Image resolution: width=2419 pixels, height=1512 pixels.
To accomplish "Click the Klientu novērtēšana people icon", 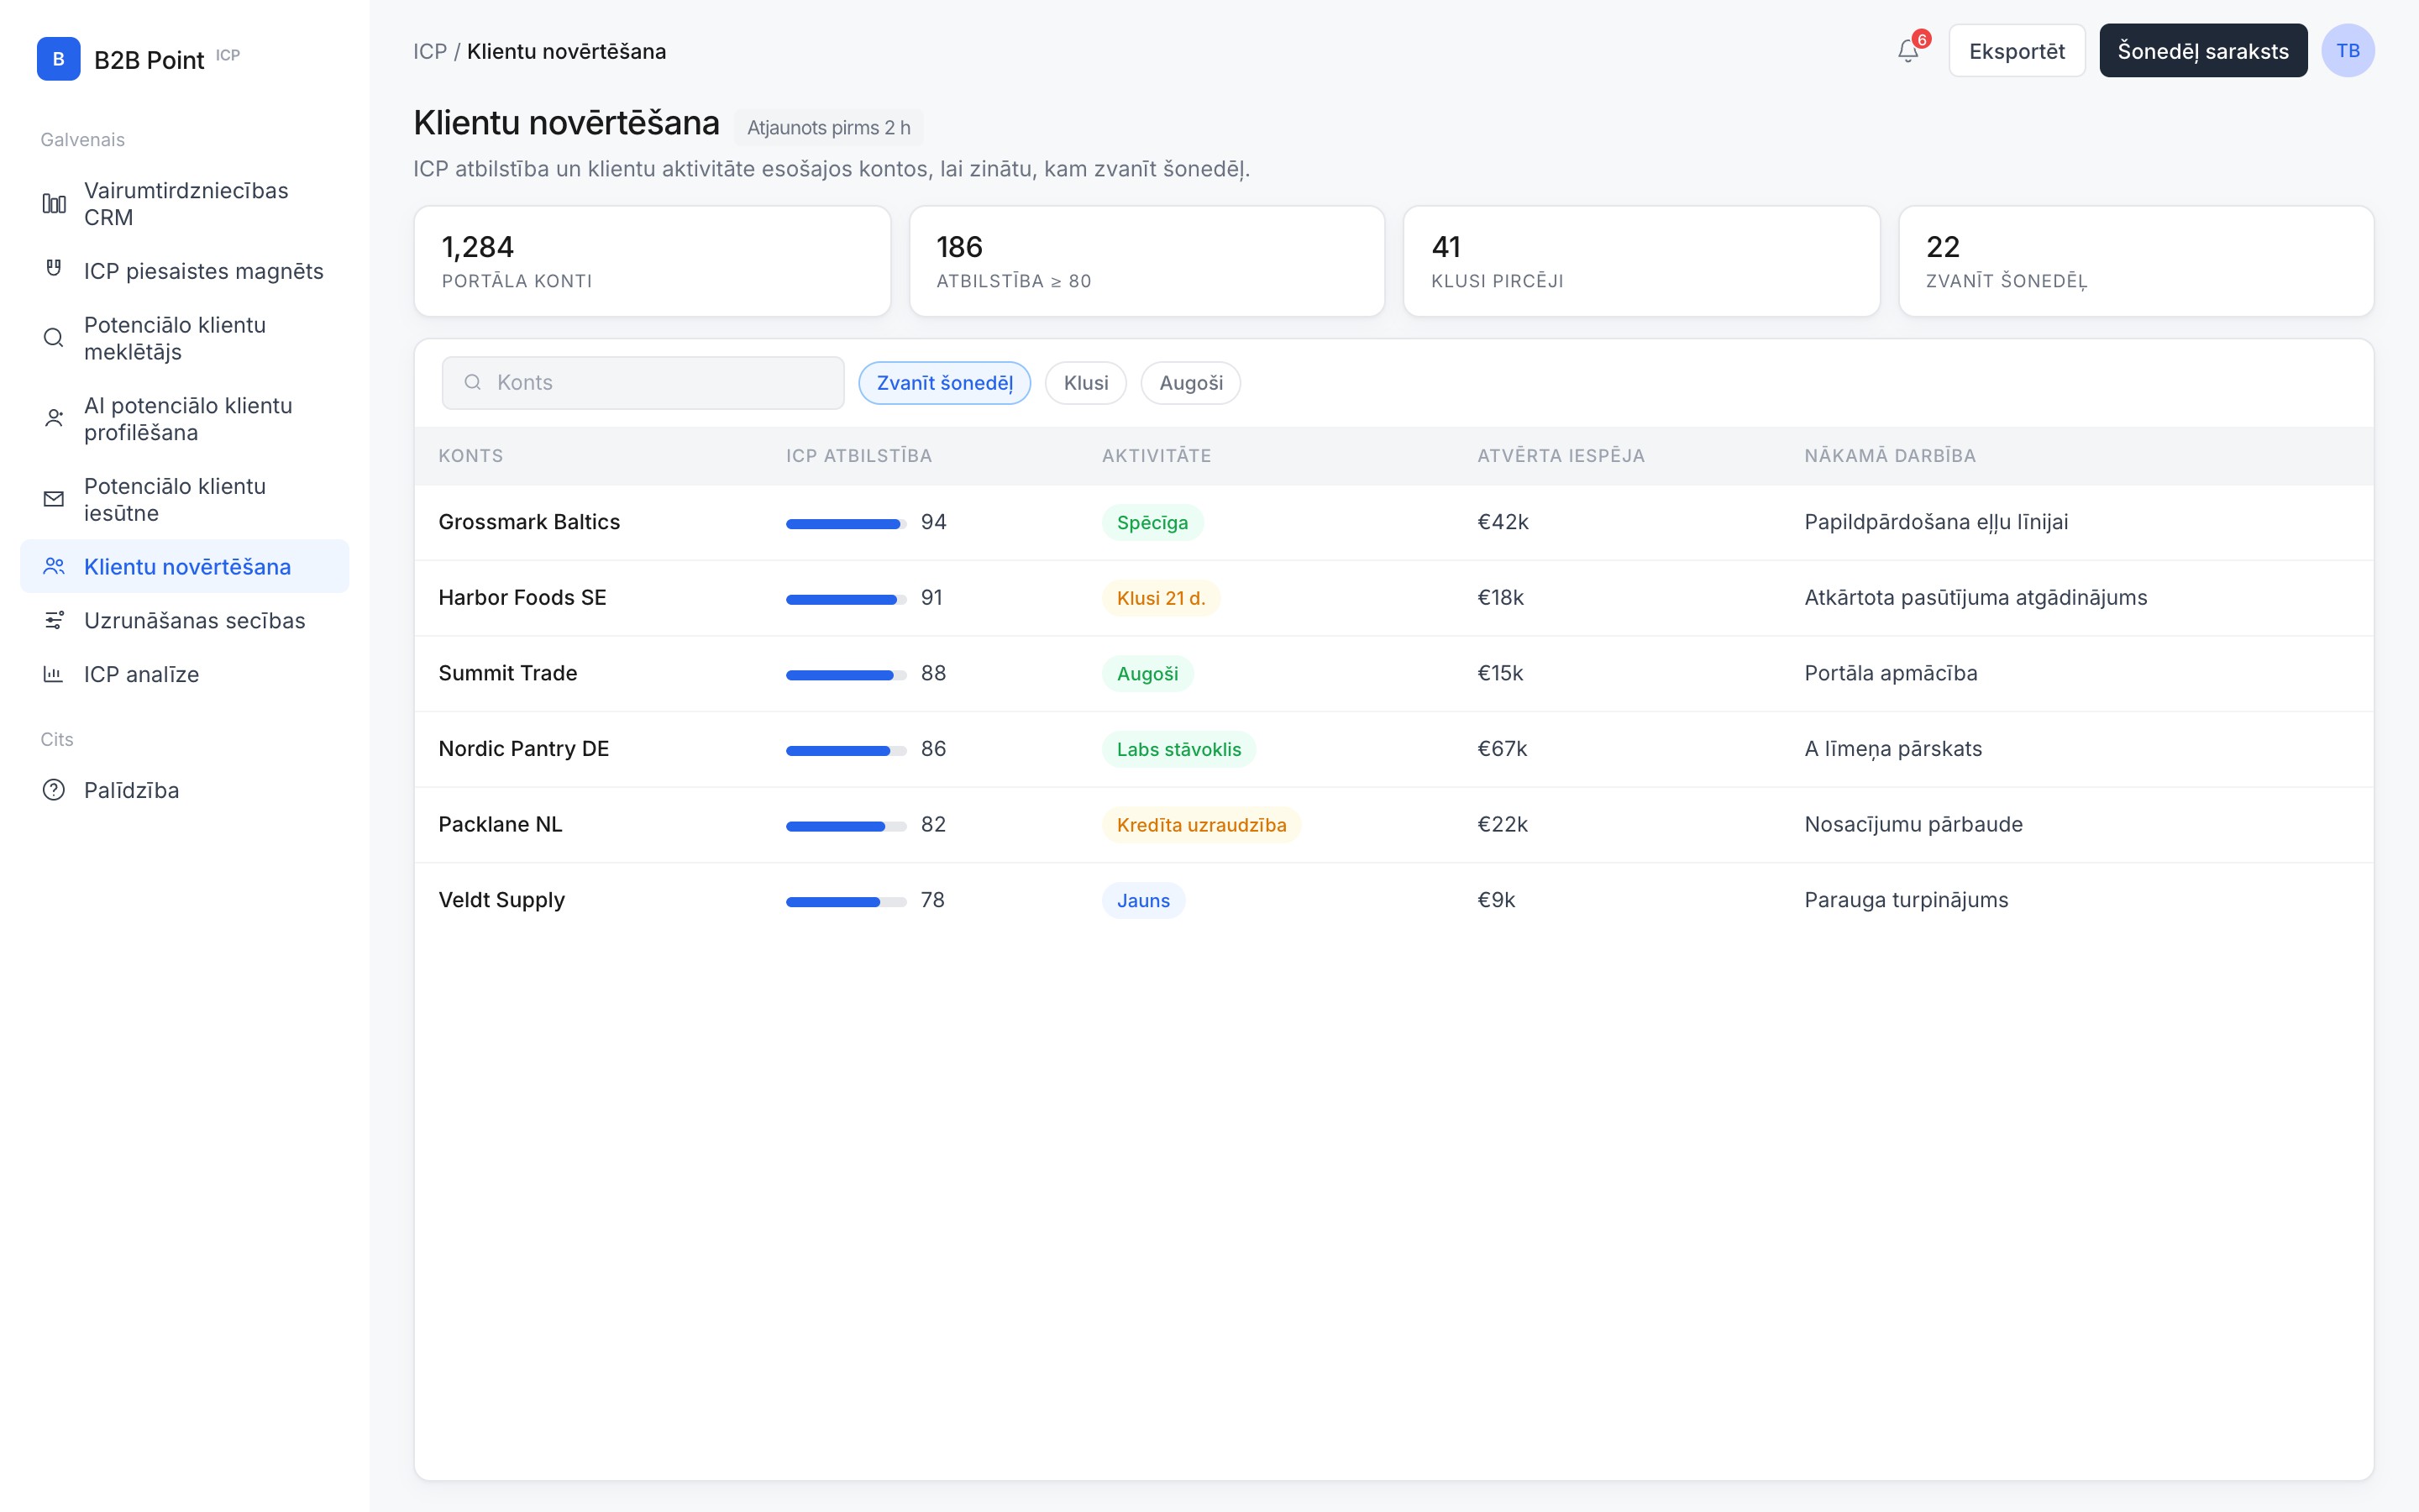I will pos(54,566).
